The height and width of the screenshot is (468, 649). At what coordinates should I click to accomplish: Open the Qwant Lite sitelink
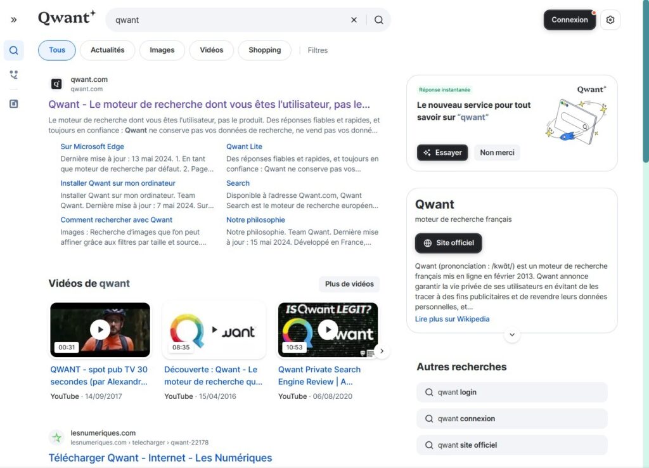click(x=244, y=146)
